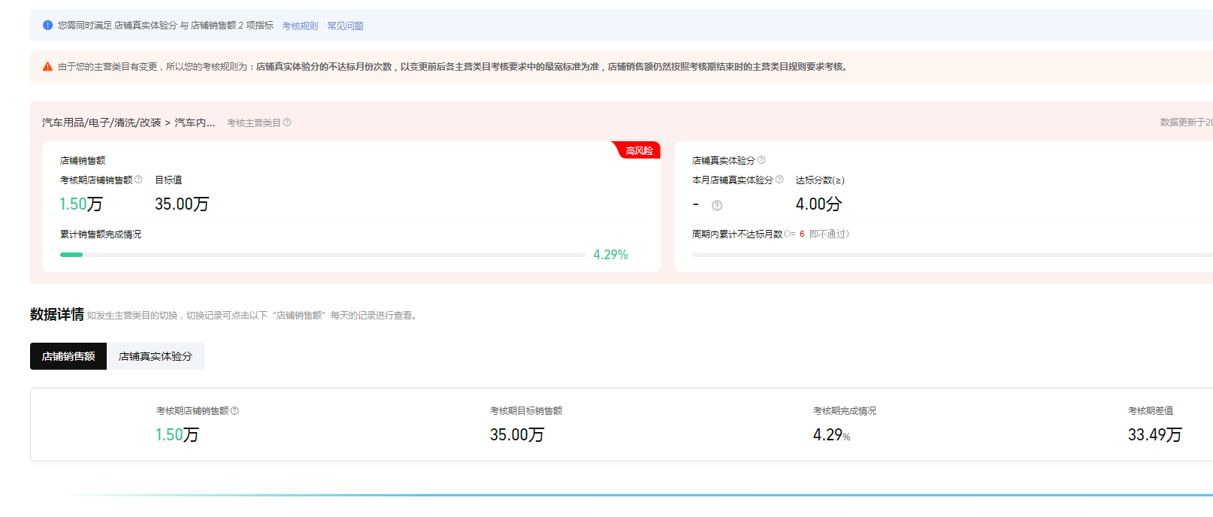Open help icon beside 考核主营类目

(x=287, y=122)
